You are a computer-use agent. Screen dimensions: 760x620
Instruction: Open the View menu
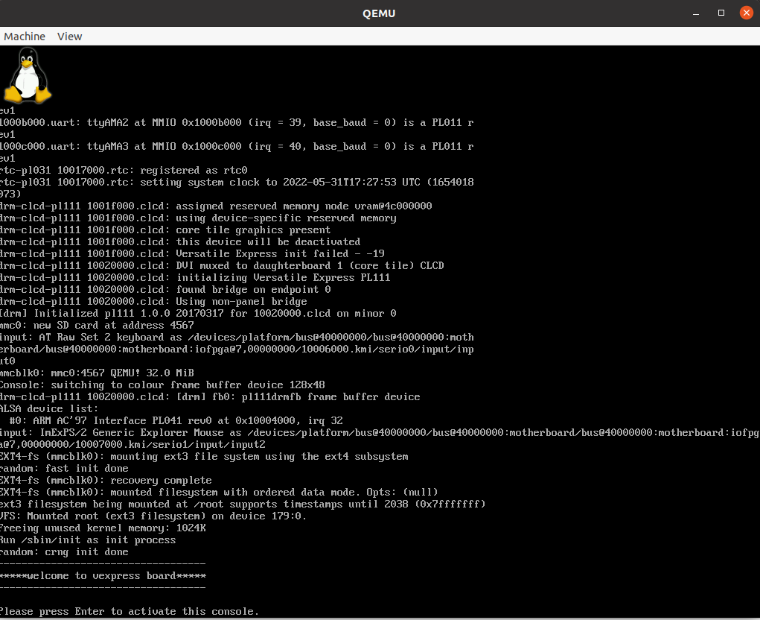coord(69,37)
